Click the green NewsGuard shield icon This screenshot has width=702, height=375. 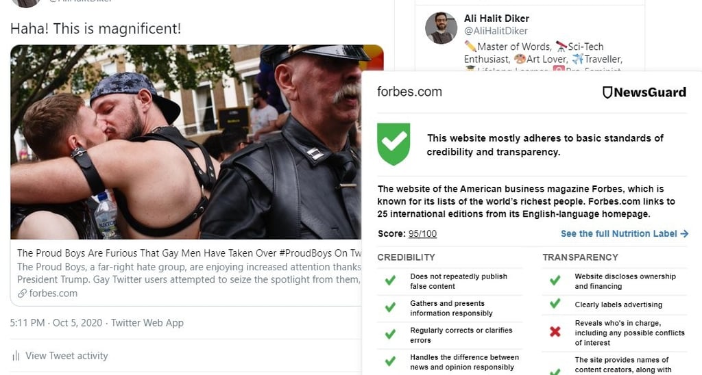point(394,144)
